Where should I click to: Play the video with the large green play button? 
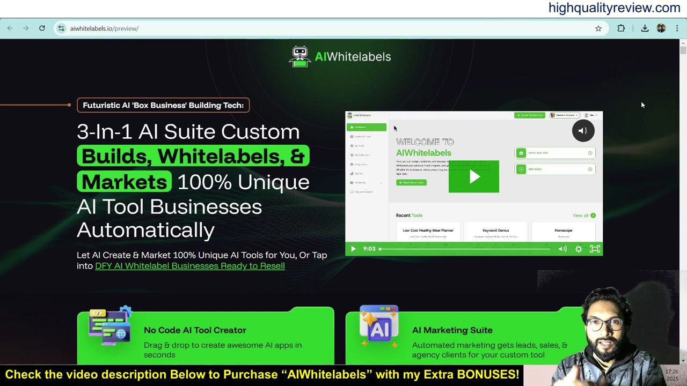click(x=474, y=176)
